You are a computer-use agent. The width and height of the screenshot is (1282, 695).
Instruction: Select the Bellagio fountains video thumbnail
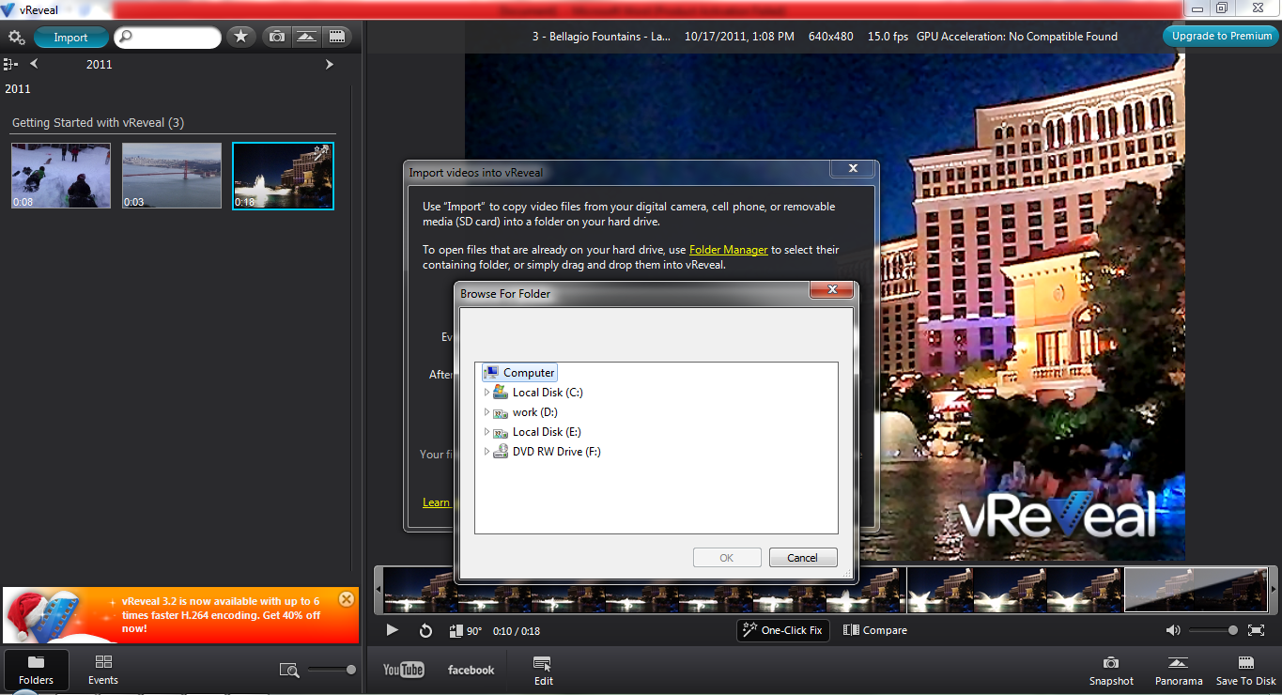coord(283,176)
